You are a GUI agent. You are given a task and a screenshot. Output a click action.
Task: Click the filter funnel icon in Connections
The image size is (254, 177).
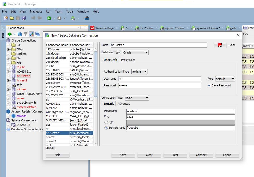[26, 34]
